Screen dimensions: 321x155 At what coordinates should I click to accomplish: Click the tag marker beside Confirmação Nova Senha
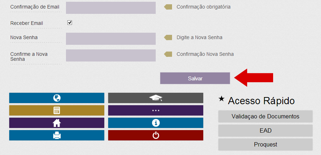point(168,54)
